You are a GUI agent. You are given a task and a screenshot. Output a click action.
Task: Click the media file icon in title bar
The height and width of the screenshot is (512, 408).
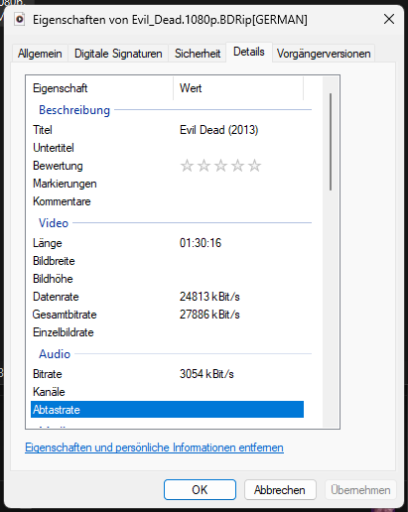coord(20,19)
